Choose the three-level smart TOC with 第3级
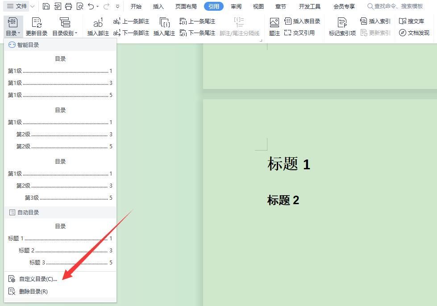Screen dimensions: 437x306 (60, 180)
